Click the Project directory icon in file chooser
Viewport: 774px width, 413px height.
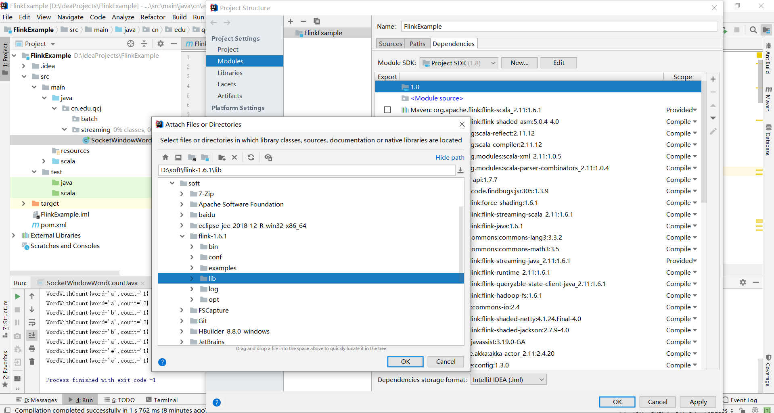pos(192,158)
